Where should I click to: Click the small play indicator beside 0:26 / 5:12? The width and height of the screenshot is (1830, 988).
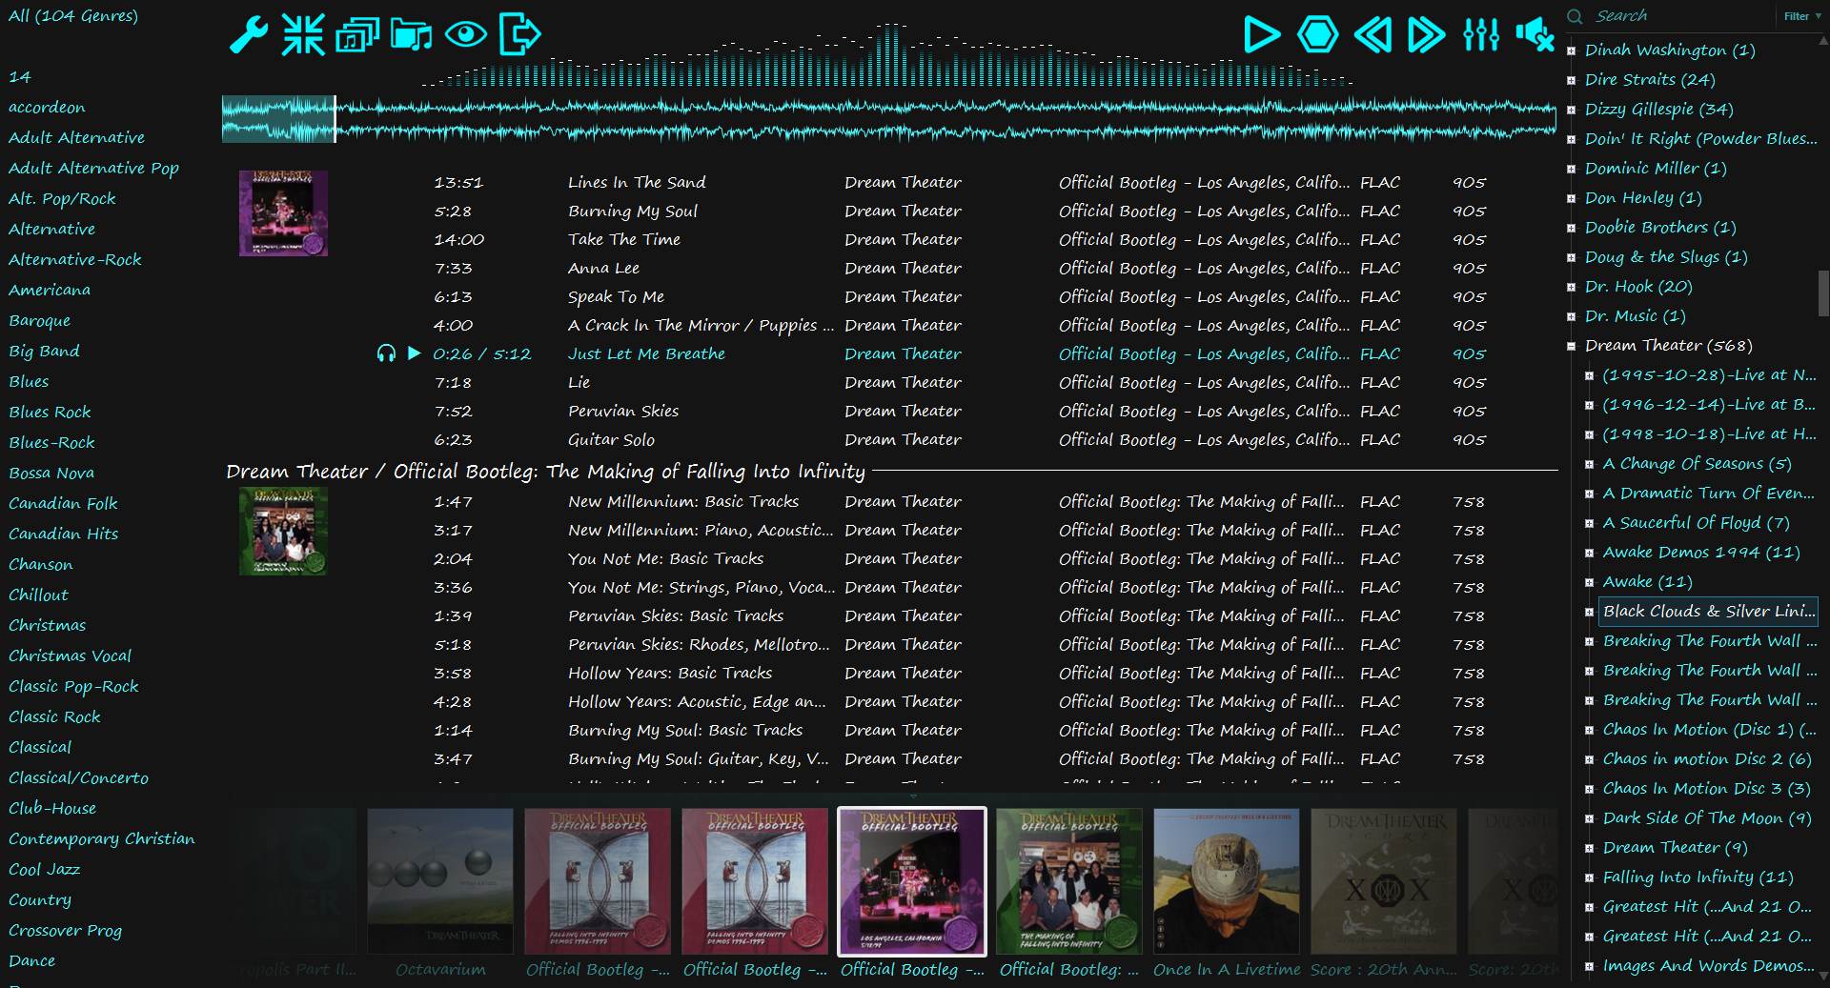pyautogui.click(x=414, y=353)
